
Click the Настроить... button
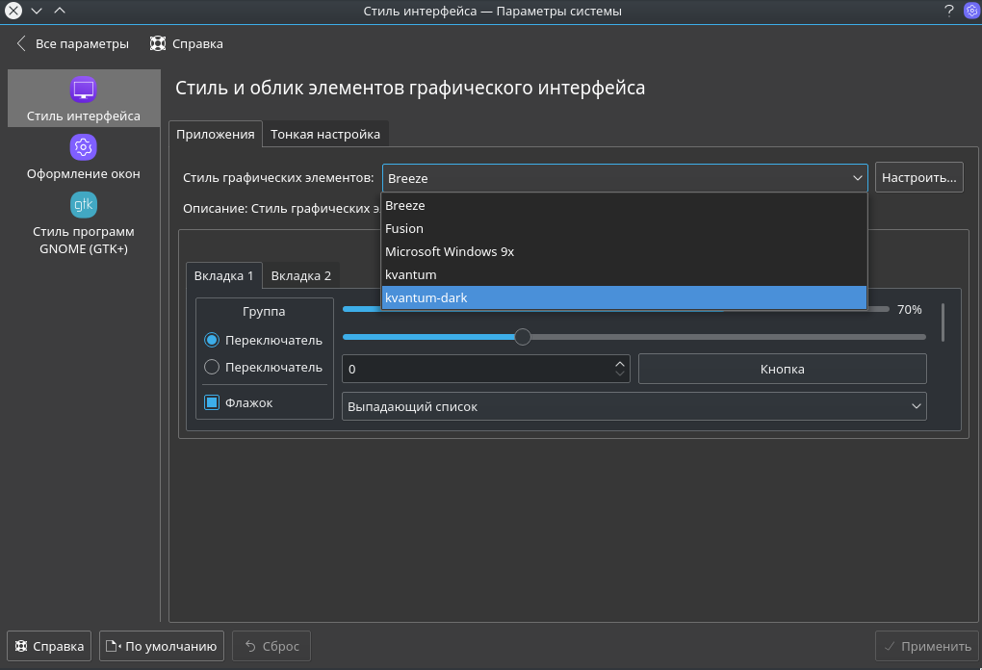[918, 178]
